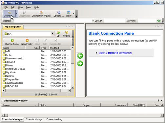This screenshot has width=165, height=123.
Task: Sort file list by Size column
Action: point(32,48)
